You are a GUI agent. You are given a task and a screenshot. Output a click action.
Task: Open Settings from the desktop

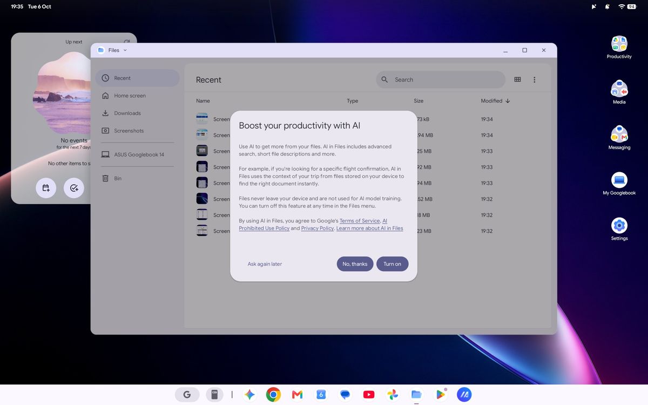[x=619, y=229]
